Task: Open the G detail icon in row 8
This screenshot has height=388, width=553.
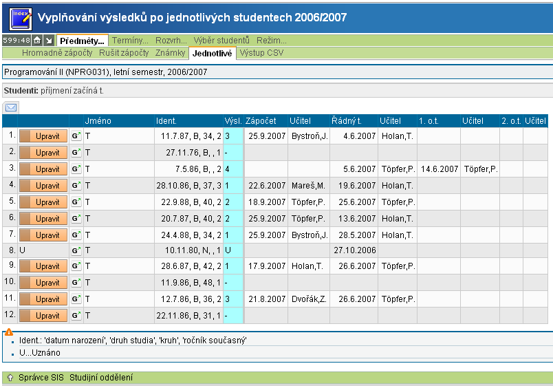Action: (x=76, y=251)
